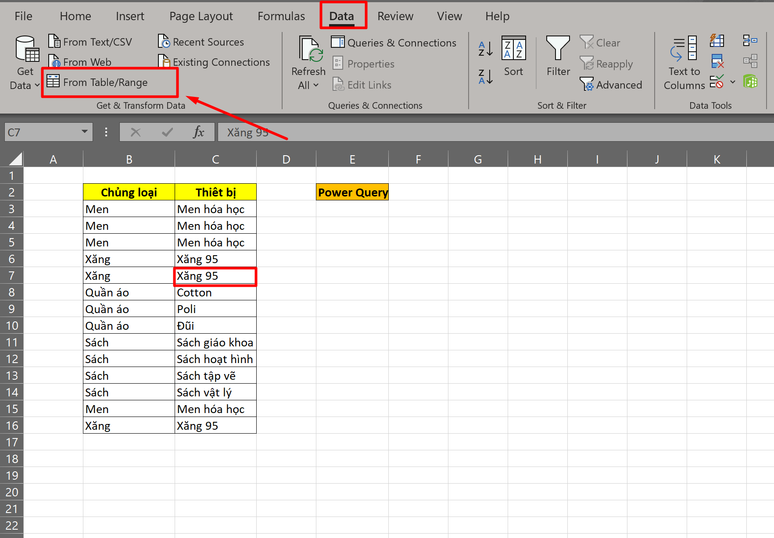The width and height of the screenshot is (774, 538).
Task: Expand the Refresh All dropdown arrow
Action: tap(317, 86)
